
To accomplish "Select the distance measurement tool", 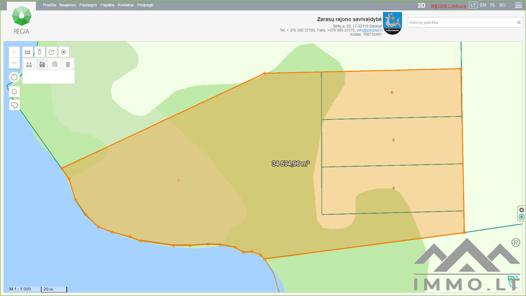I will tap(29, 65).
